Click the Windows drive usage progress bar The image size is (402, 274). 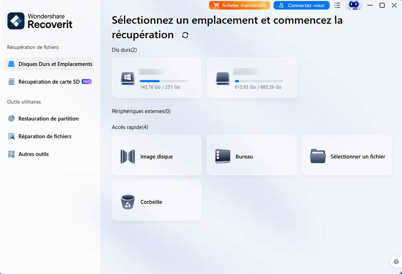(164, 81)
